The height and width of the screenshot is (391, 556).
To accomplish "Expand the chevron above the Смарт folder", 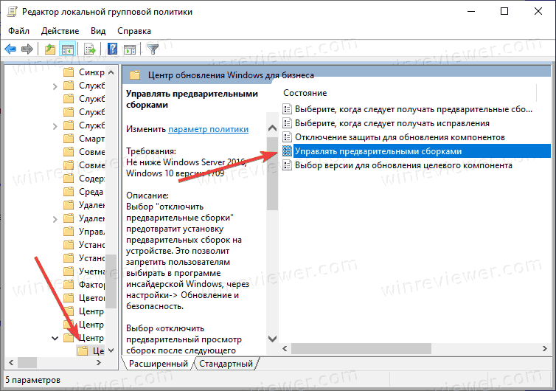I will pos(55,126).
